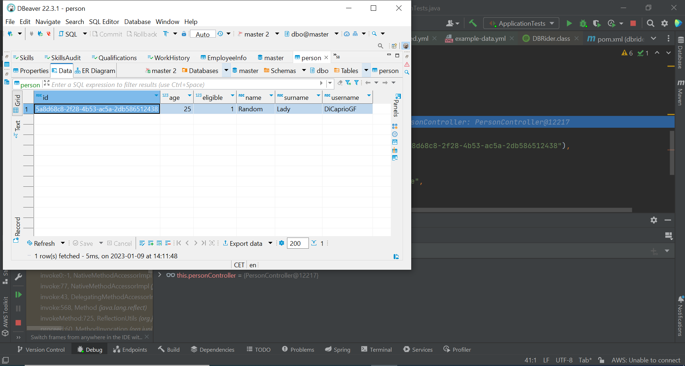Add a new row to the result set
The width and height of the screenshot is (685, 366).
point(150,243)
